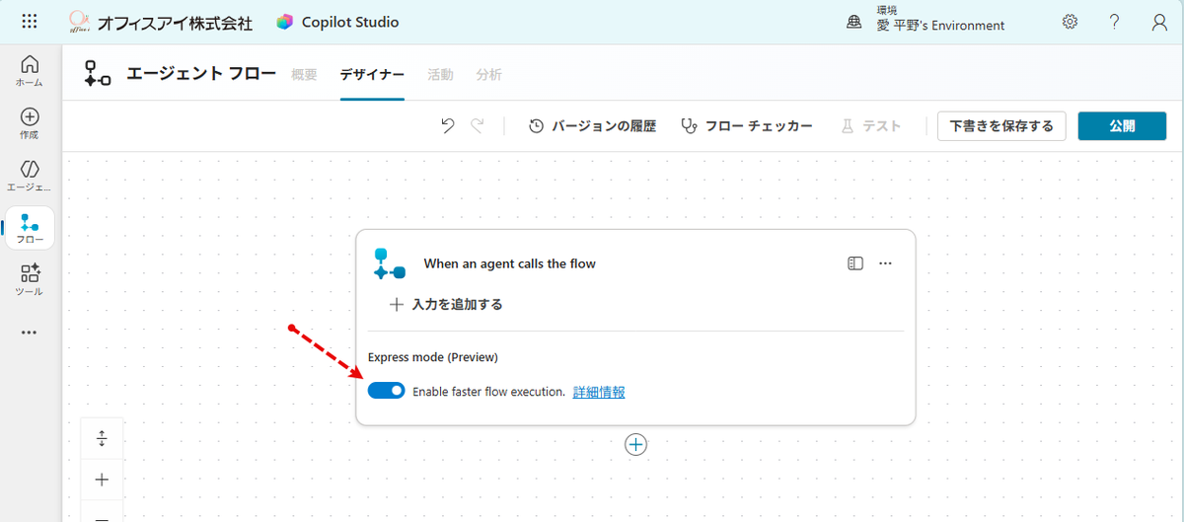The width and height of the screenshot is (1184, 522).
Task: Open the バージョンの履歴 version history
Action: [592, 126]
